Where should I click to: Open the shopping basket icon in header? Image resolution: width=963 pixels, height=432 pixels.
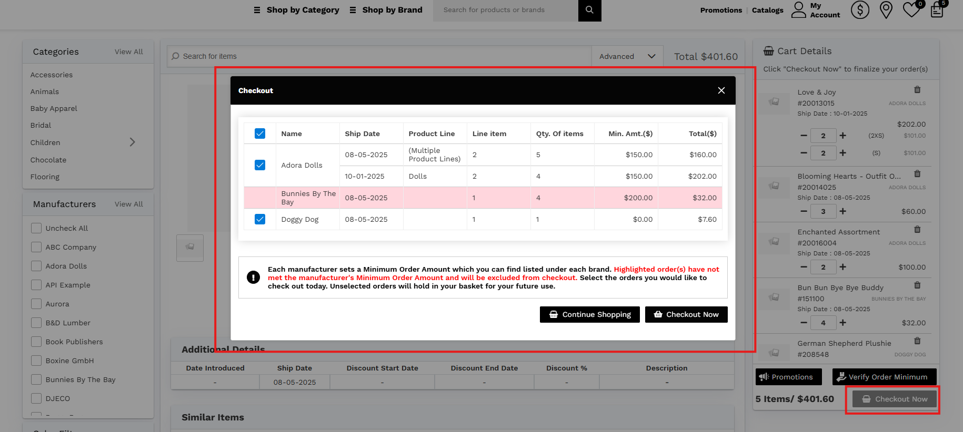(x=937, y=9)
